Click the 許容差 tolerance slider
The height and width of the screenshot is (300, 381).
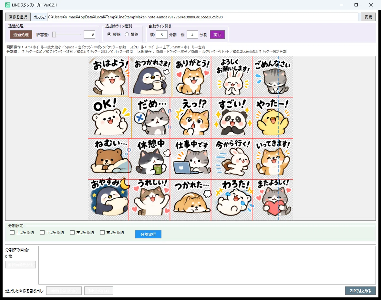[x=66, y=35]
